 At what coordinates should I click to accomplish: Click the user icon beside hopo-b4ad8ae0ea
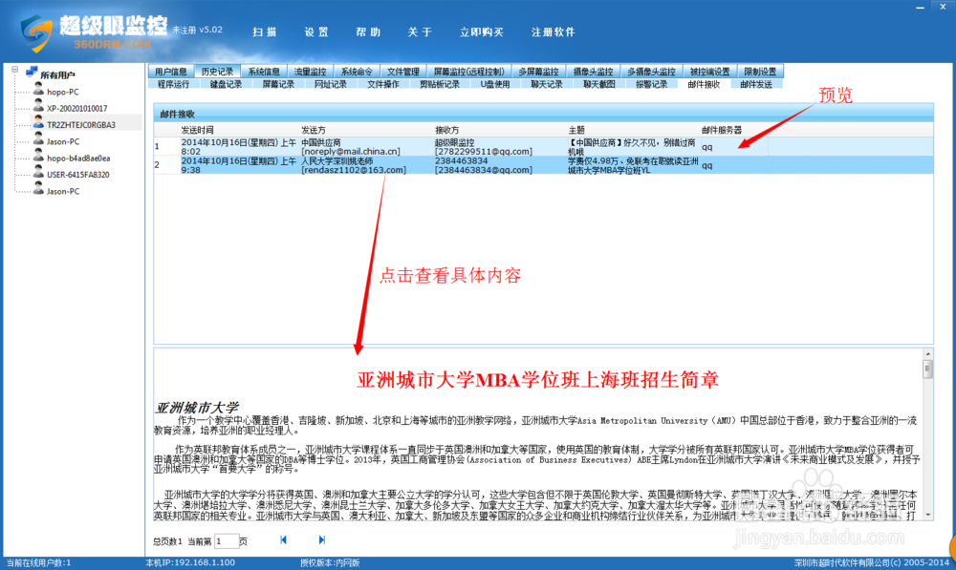(x=38, y=156)
